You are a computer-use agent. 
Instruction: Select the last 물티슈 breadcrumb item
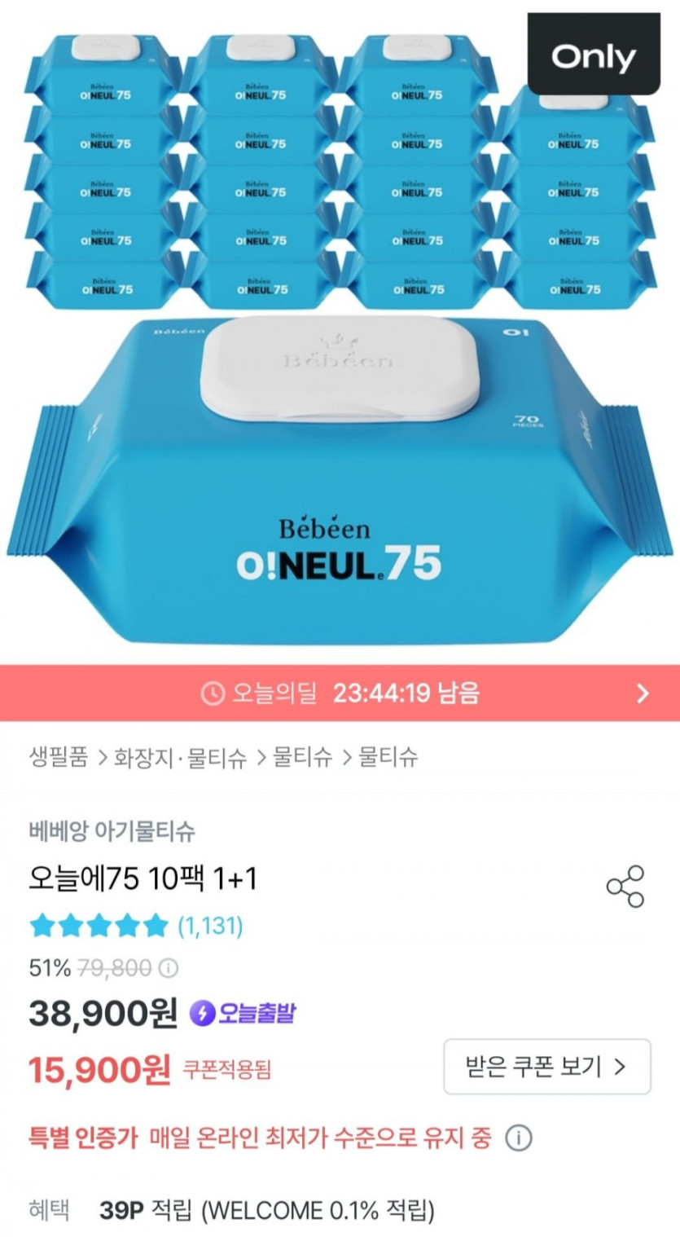(388, 757)
